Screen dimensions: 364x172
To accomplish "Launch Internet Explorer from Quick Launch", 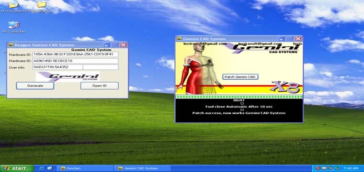I will click(42, 168).
